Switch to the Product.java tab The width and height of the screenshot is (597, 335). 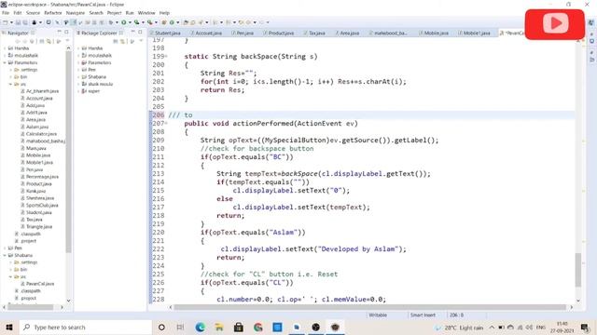point(280,33)
